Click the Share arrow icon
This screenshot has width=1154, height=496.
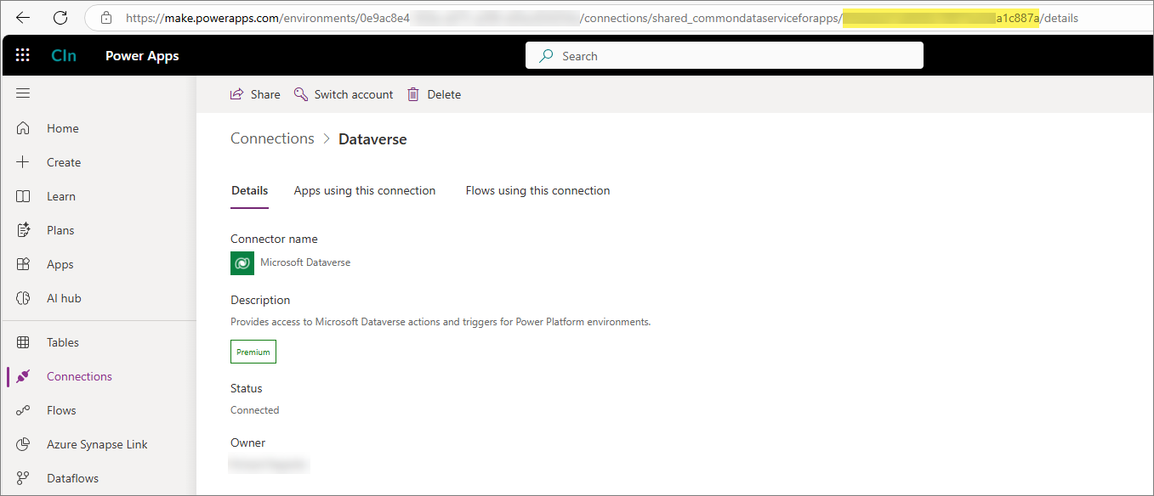point(237,94)
